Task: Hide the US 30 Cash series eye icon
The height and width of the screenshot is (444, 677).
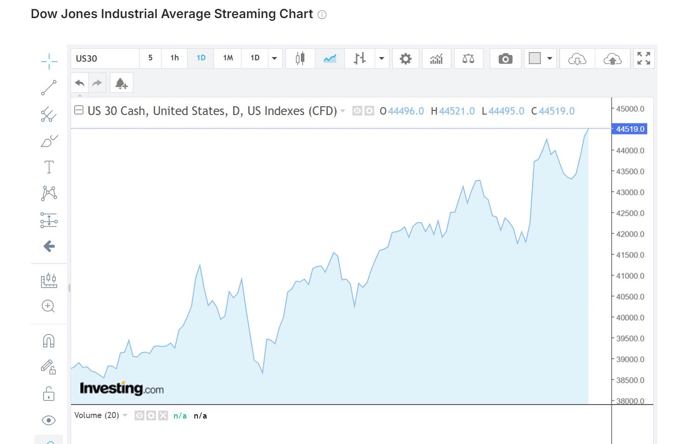Action: (x=357, y=111)
